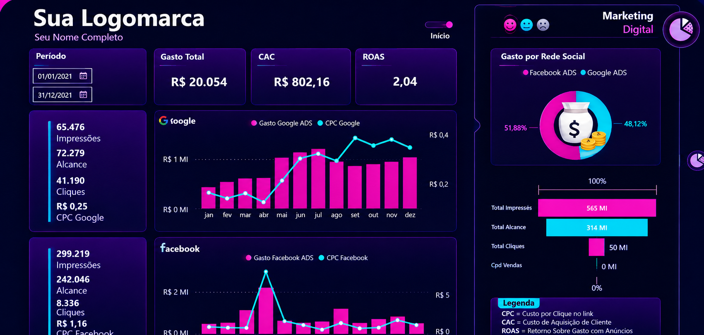The width and height of the screenshot is (704, 335).
Task: Select the Total Alcance 314 MI bar
Action: click(x=597, y=227)
